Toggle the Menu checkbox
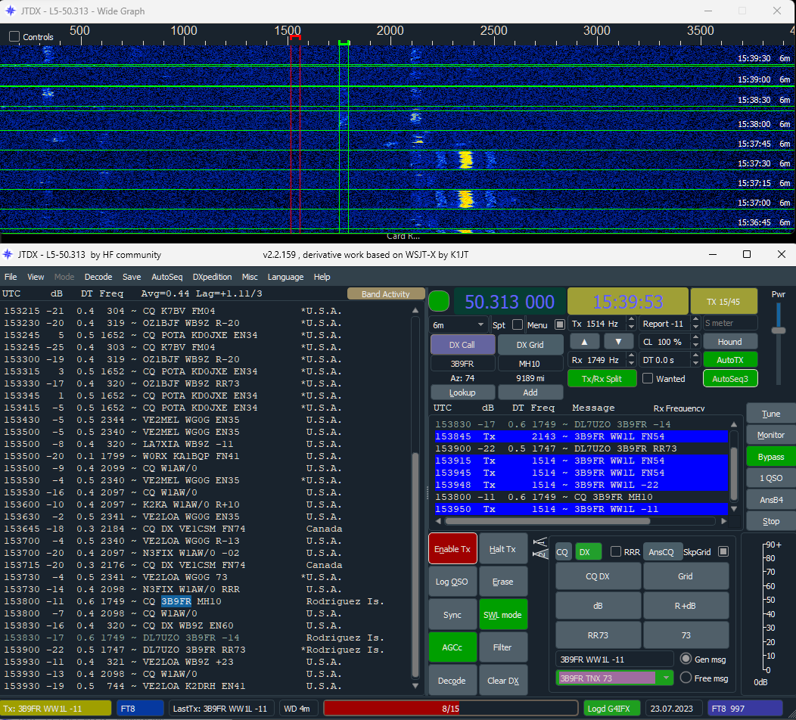Screen dimensions: 796x720 click(x=559, y=324)
